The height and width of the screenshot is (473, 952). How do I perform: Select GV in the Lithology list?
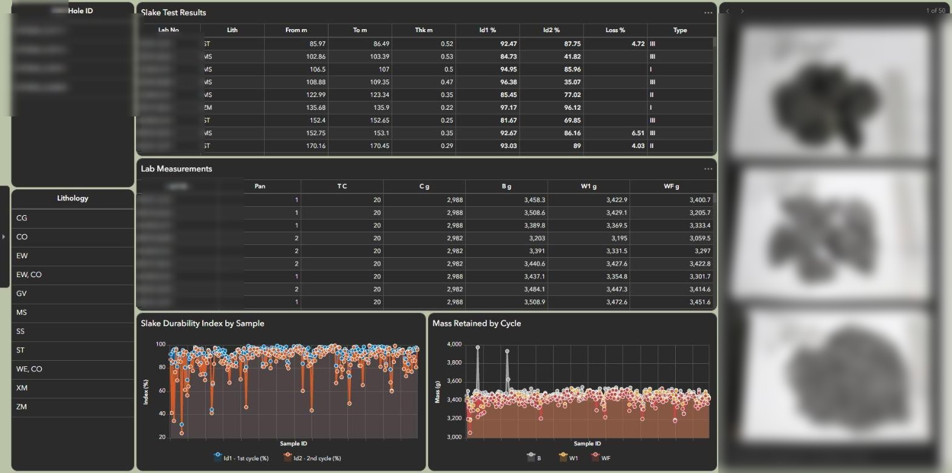[73, 294]
